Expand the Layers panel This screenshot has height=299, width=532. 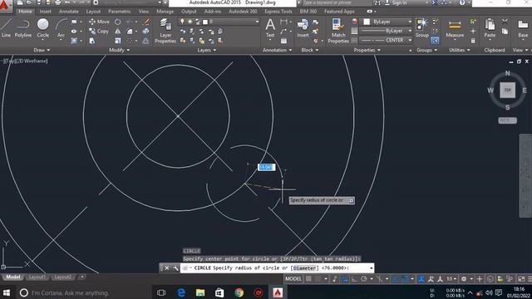[x=207, y=50]
